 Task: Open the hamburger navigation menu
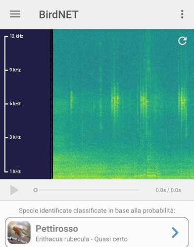(x=15, y=14)
